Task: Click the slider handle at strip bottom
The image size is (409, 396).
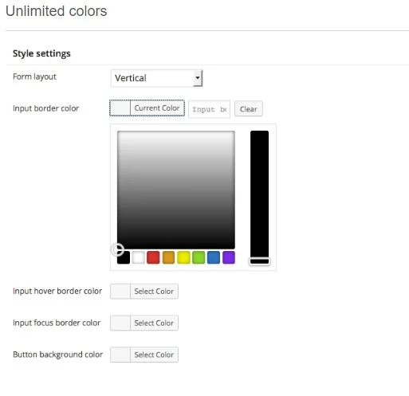Action: [259, 261]
